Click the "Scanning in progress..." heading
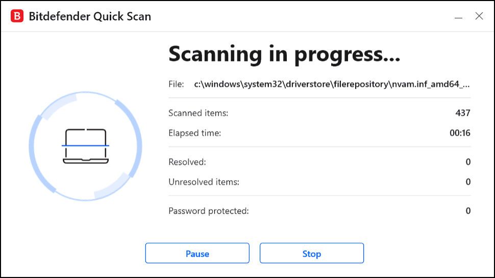This screenshot has height=278, width=495. click(284, 54)
